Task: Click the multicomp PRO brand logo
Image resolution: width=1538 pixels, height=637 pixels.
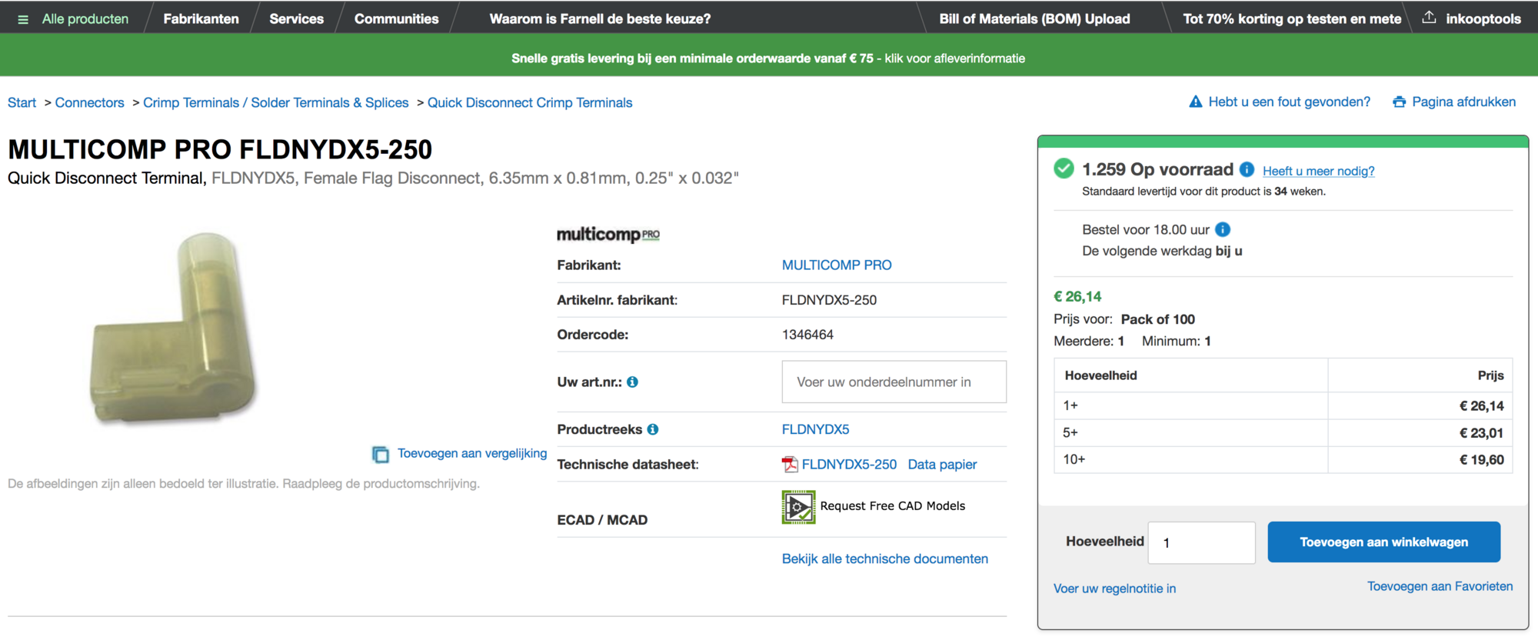Action: click(608, 235)
